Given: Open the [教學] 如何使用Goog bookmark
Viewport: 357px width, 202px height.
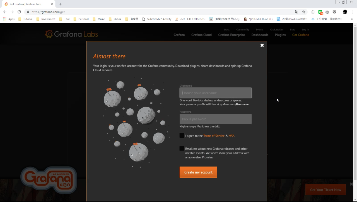Looking at the screenshot, I should (225, 19).
